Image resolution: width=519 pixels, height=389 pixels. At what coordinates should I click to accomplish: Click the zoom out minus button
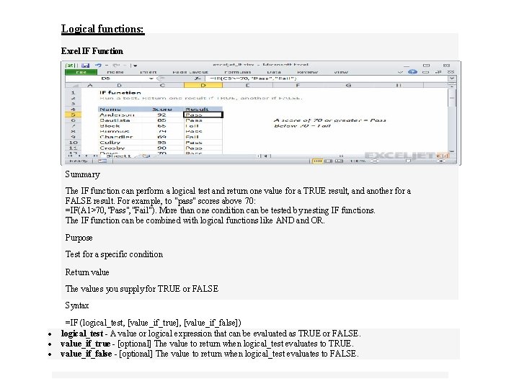pyautogui.click(x=375, y=161)
